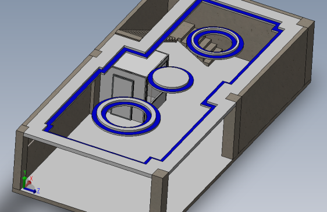Select the blue ring opening above the staircase

215,43
